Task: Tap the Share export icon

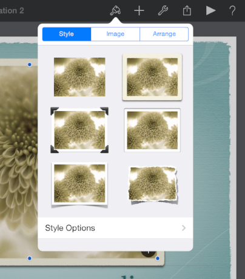Action: (x=187, y=10)
